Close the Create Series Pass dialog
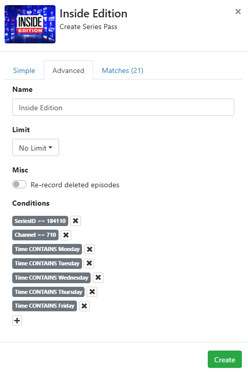The image size is (248, 372). pos(238,12)
